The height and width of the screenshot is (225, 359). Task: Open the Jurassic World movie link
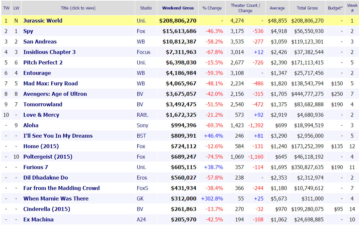pos(43,21)
